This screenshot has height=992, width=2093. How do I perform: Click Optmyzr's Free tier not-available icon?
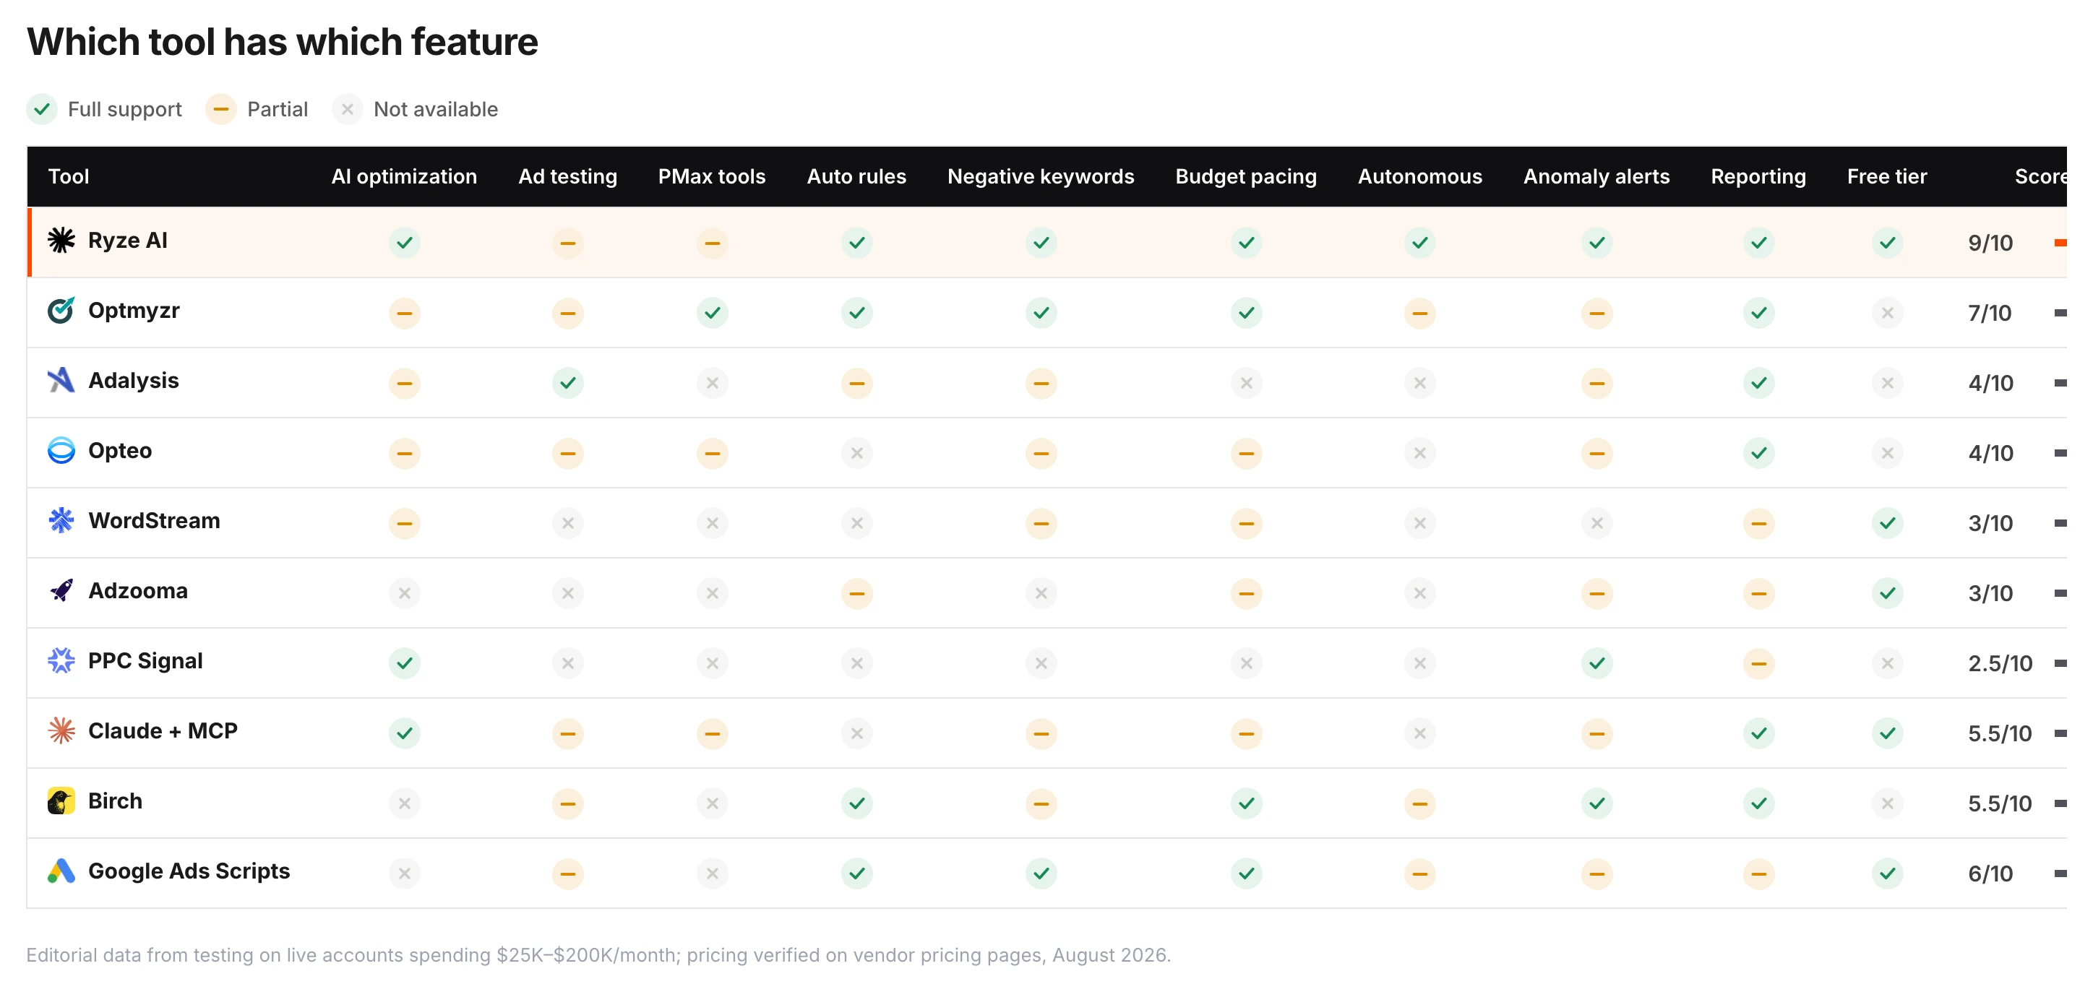[x=1886, y=313]
